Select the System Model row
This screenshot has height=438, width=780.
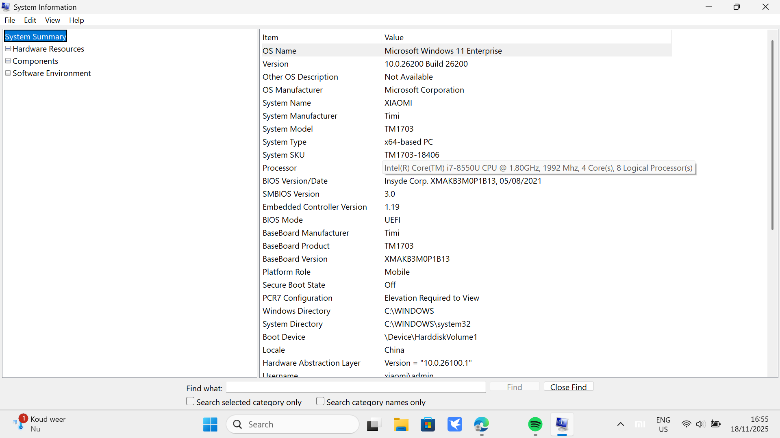pyautogui.click(x=466, y=129)
